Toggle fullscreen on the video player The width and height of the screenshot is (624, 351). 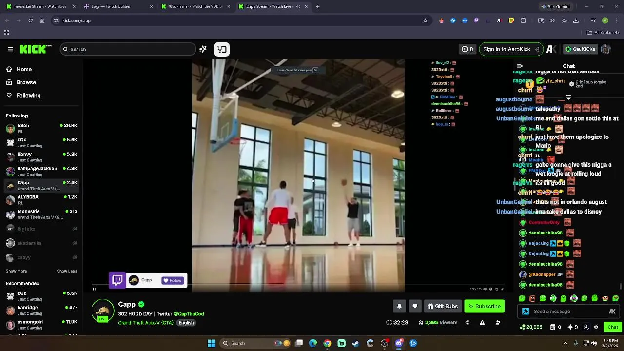pos(503,289)
